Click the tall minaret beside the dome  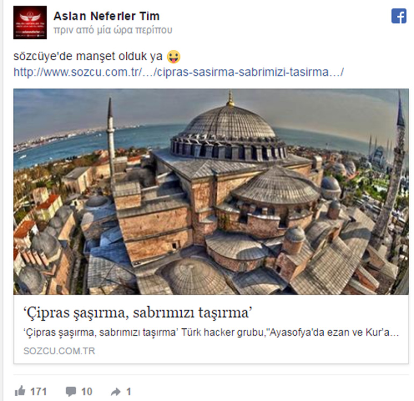click(x=111, y=137)
